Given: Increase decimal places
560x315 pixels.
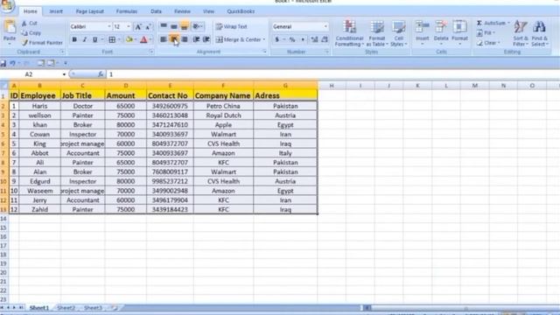Looking at the screenshot, I should click(x=314, y=39).
